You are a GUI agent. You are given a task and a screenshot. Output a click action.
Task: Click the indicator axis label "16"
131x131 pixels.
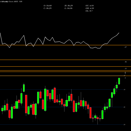tap(125, 62)
